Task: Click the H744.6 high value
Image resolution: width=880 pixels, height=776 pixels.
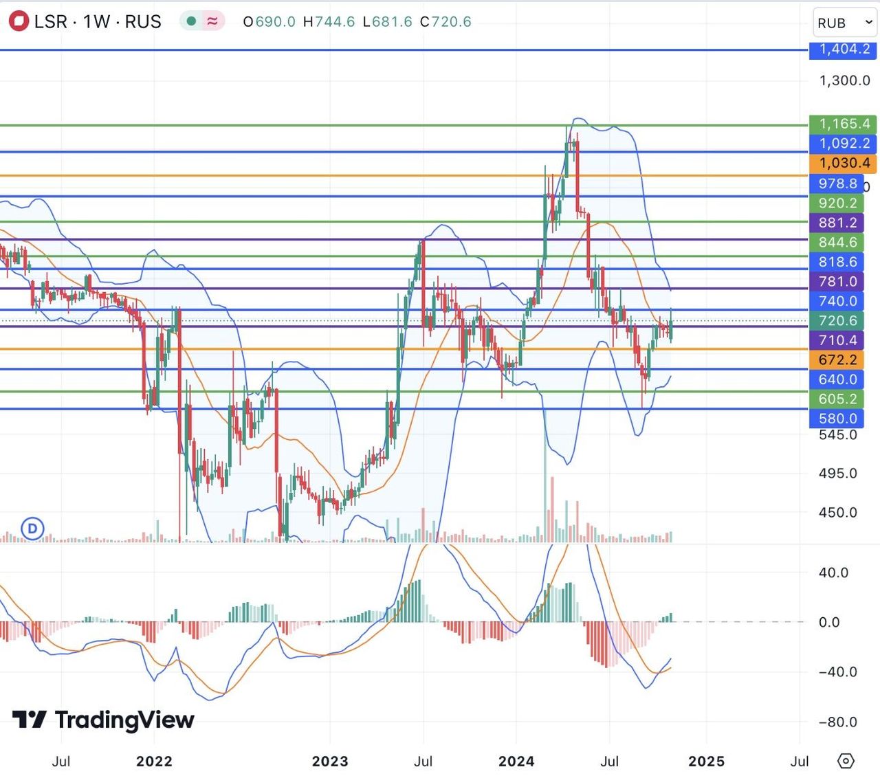Action: point(329,22)
